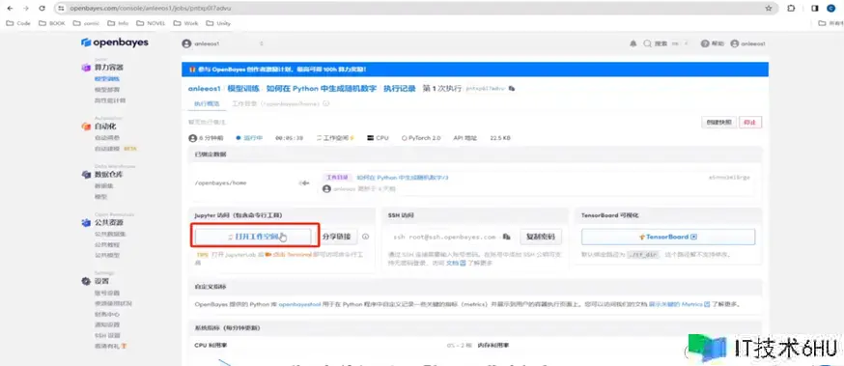Screen dimensions: 844x366
Task: Click the 自动化 sidebar icon
Action: point(86,127)
